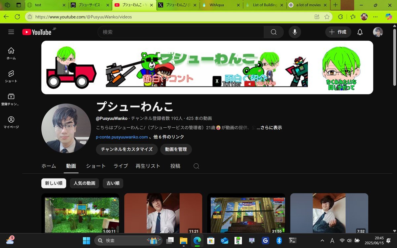
Task: Open the 1:00:11 video thumbnail
Action: (x=80, y=213)
